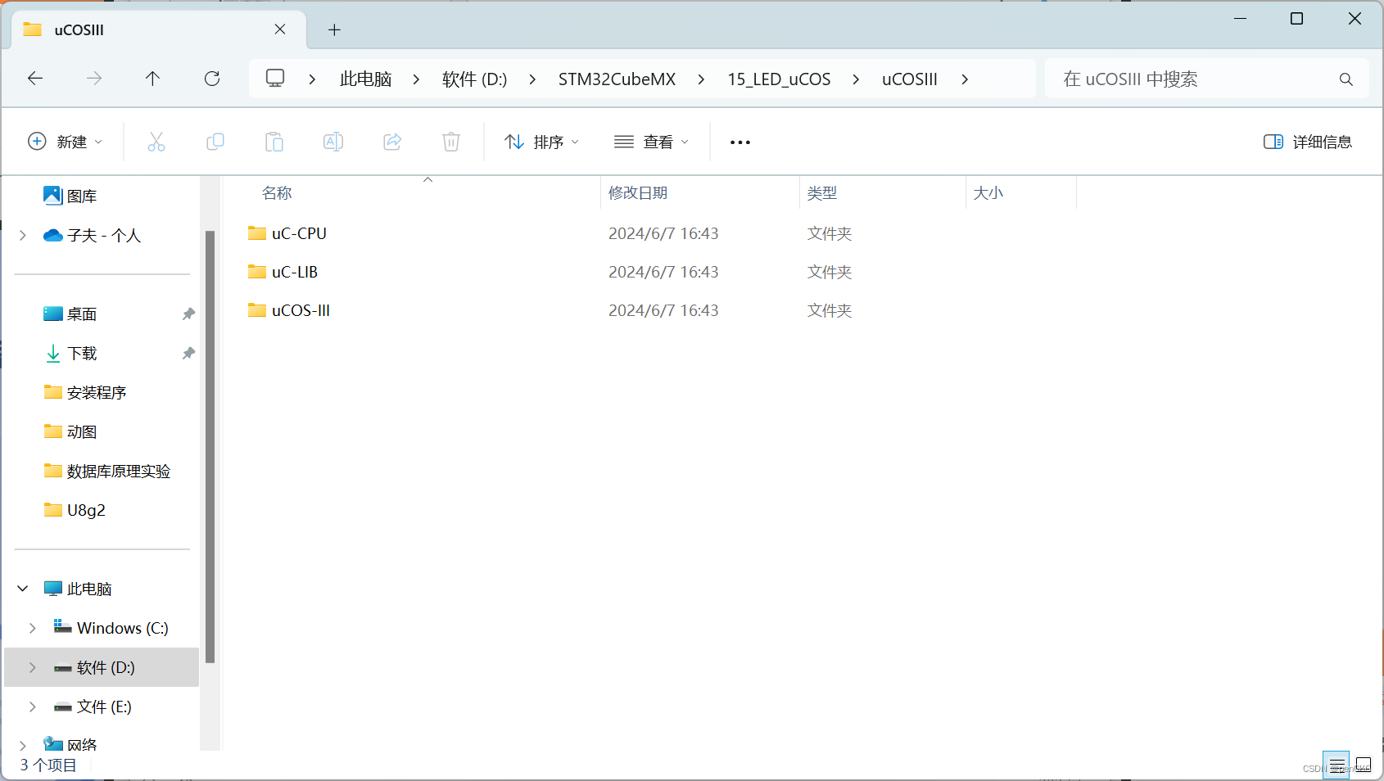Switch to large thumbnails view icon
1384x781 pixels.
1364,765
